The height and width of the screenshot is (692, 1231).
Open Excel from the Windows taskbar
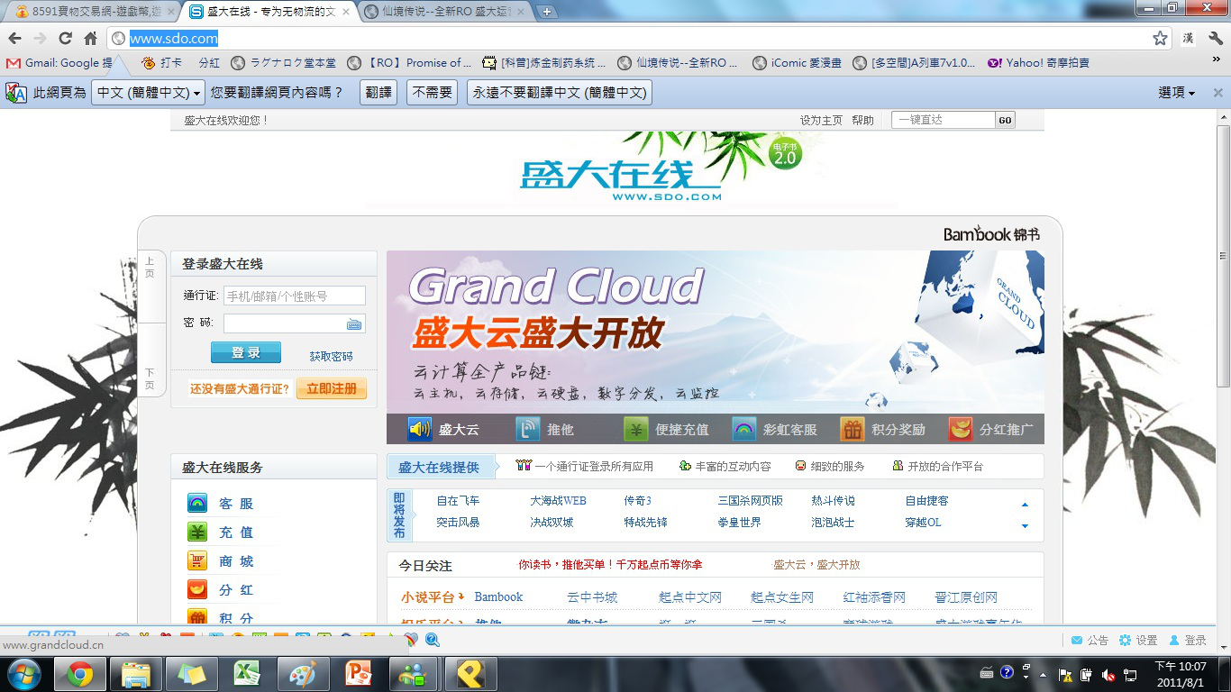246,674
